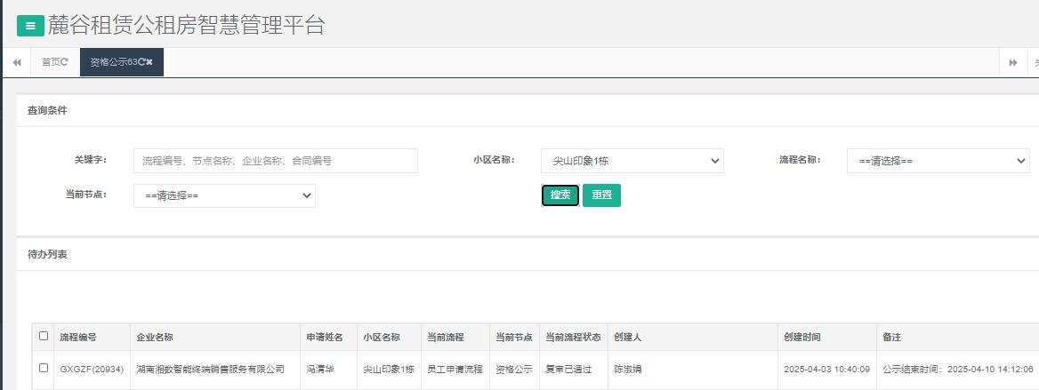Image resolution: width=1039 pixels, height=390 pixels.
Task: Open the 当前节点 dropdown
Action: pyautogui.click(x=224, y=195)
